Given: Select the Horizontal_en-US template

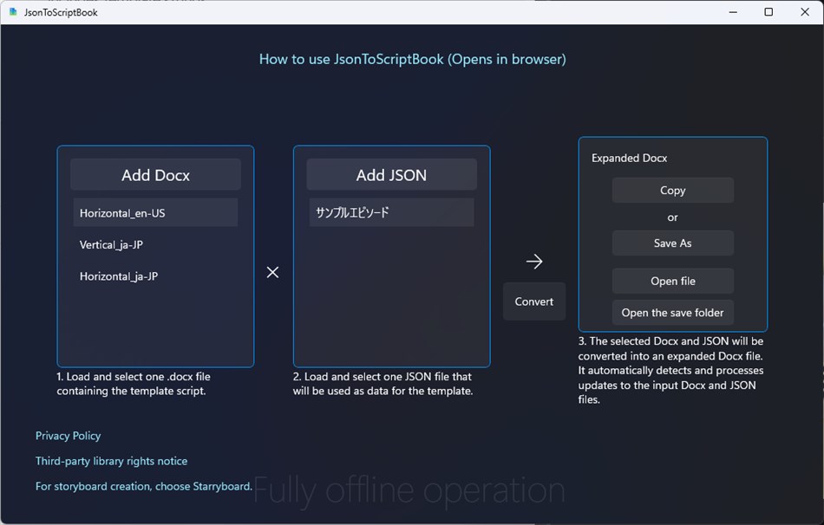Looking at the screenshot, I should click(x=155, y=212).
